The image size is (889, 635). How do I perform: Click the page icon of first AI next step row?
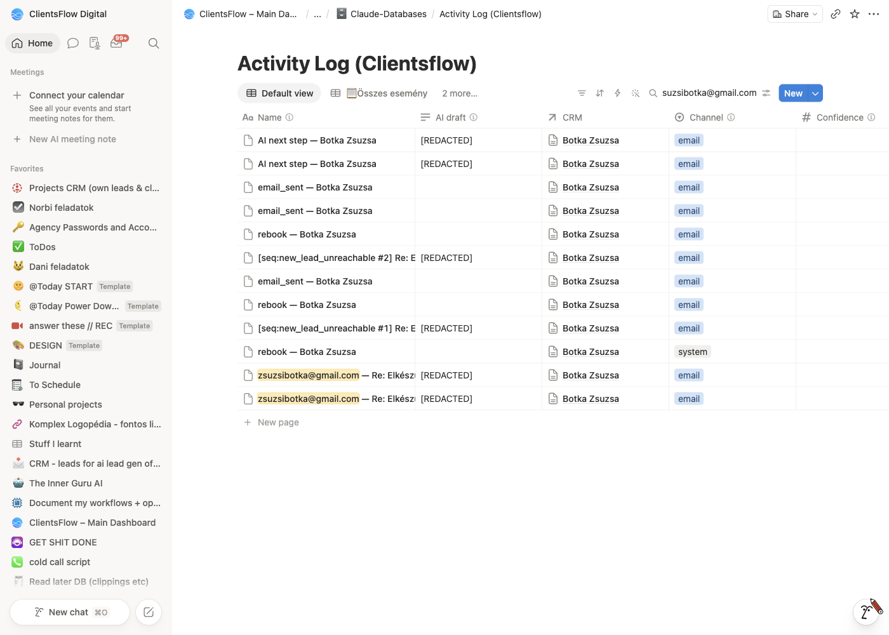[248, 140]
